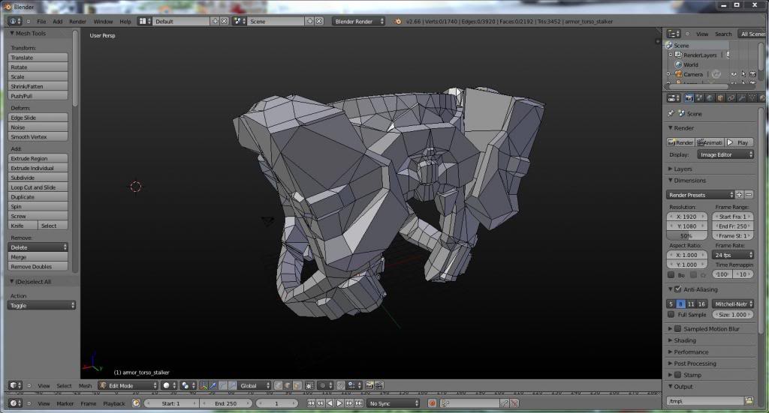
Task: Enable the Stamp checkbox
Action: 678,375
